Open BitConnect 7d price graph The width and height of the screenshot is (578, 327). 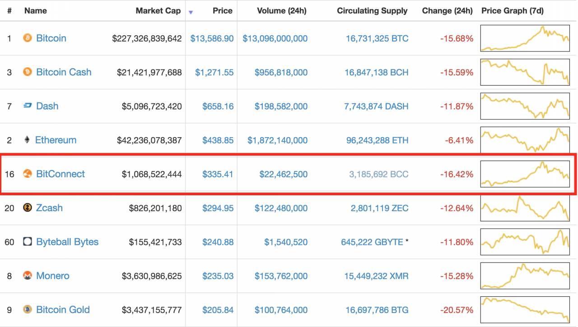pos(525,174)
